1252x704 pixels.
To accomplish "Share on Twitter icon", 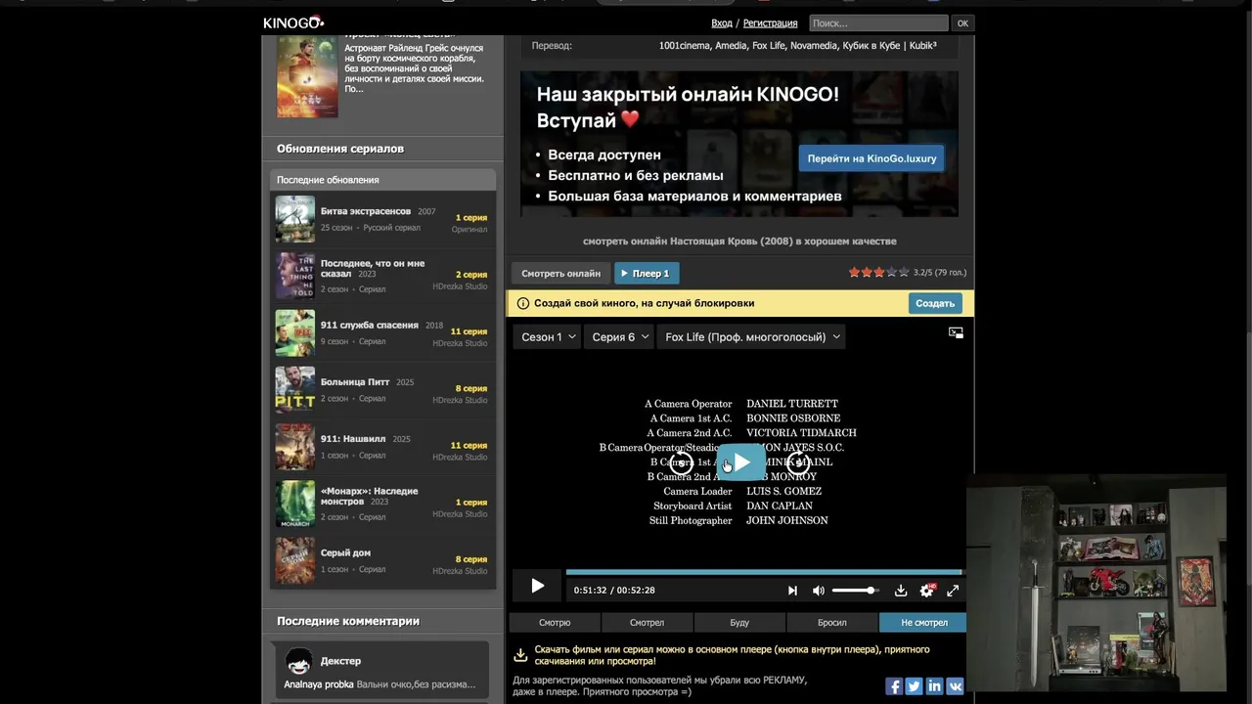I will [x=914, y=686].
